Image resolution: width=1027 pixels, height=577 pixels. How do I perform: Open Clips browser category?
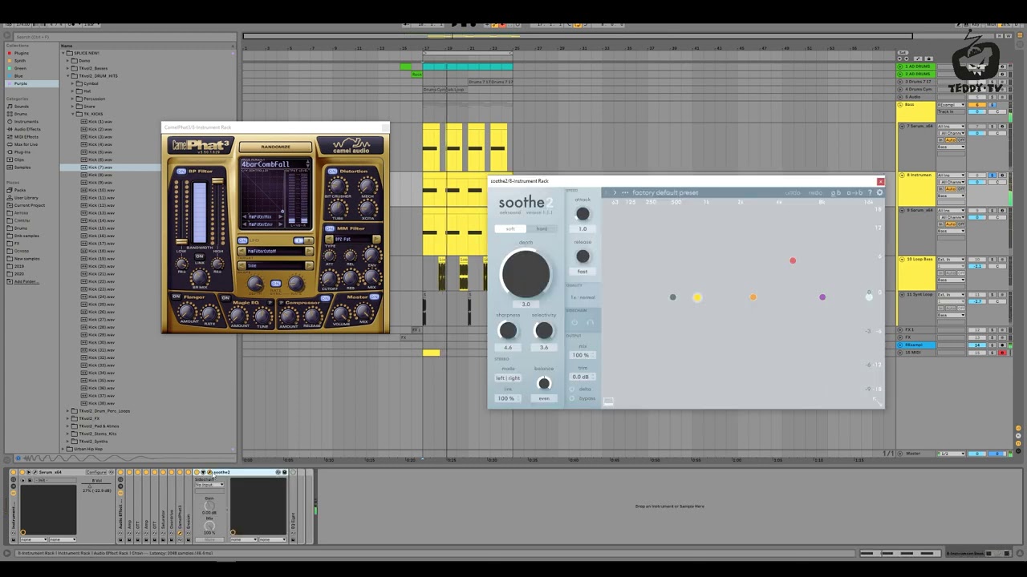pyautogui.click(x=19, y=159)
